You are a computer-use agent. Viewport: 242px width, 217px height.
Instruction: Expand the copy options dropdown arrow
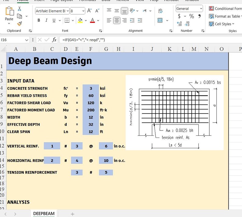[x=27, y=16]
